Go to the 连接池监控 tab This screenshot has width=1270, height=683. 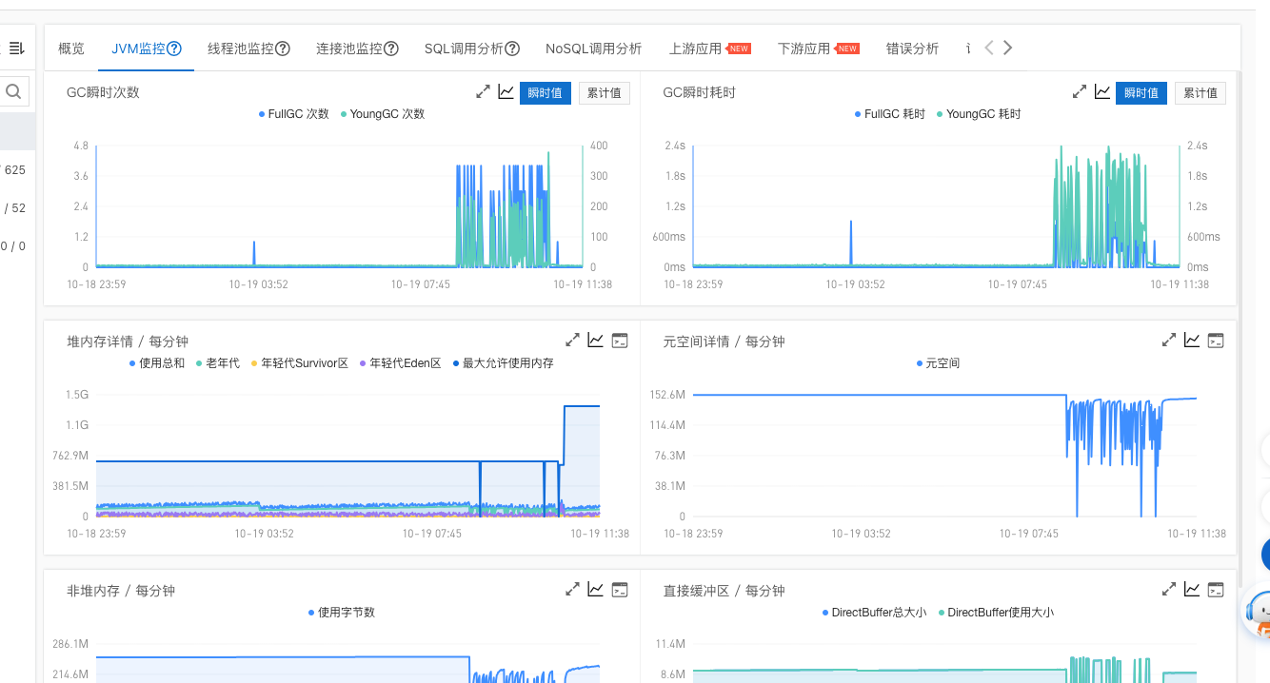(x=349, y=49)
